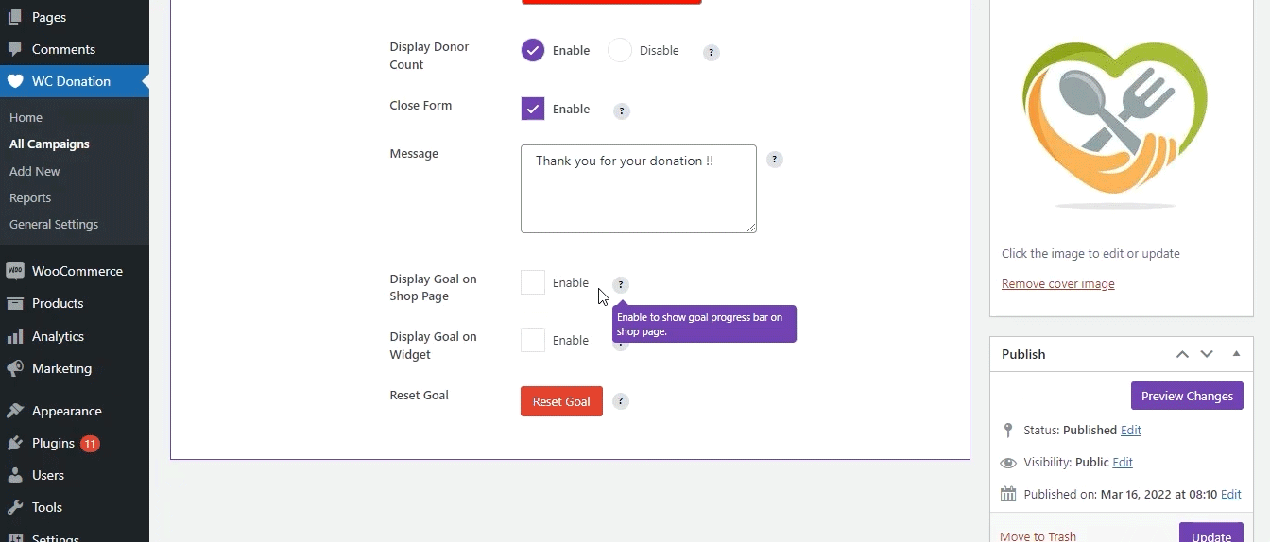
Task: Collapse the Publish panel with triangle toggle
Action: (x=1236, y=354)
